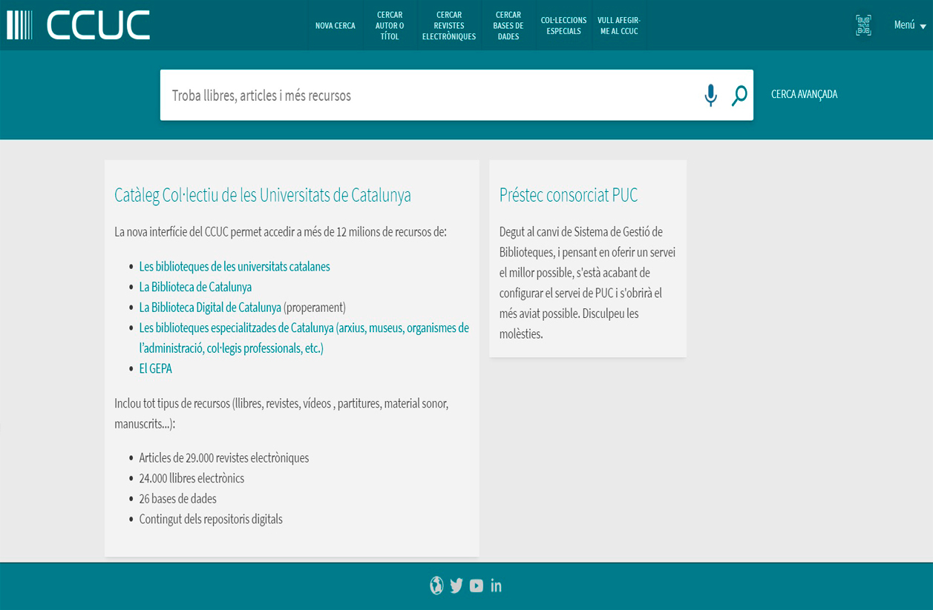Expand the Menú dropdown

point(910,25)
